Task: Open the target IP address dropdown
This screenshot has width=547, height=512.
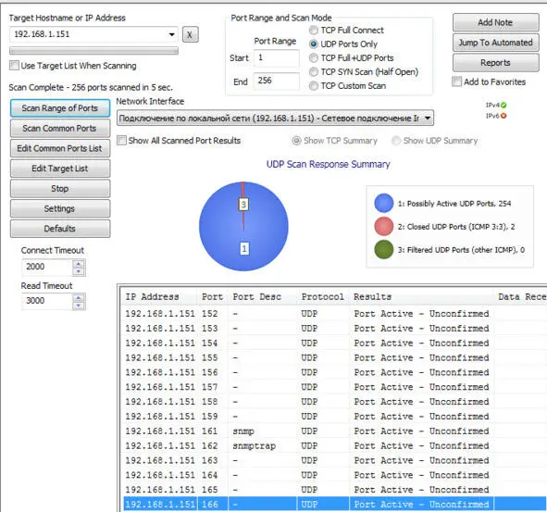Action: pyautogui.click(x=171, y=34)
